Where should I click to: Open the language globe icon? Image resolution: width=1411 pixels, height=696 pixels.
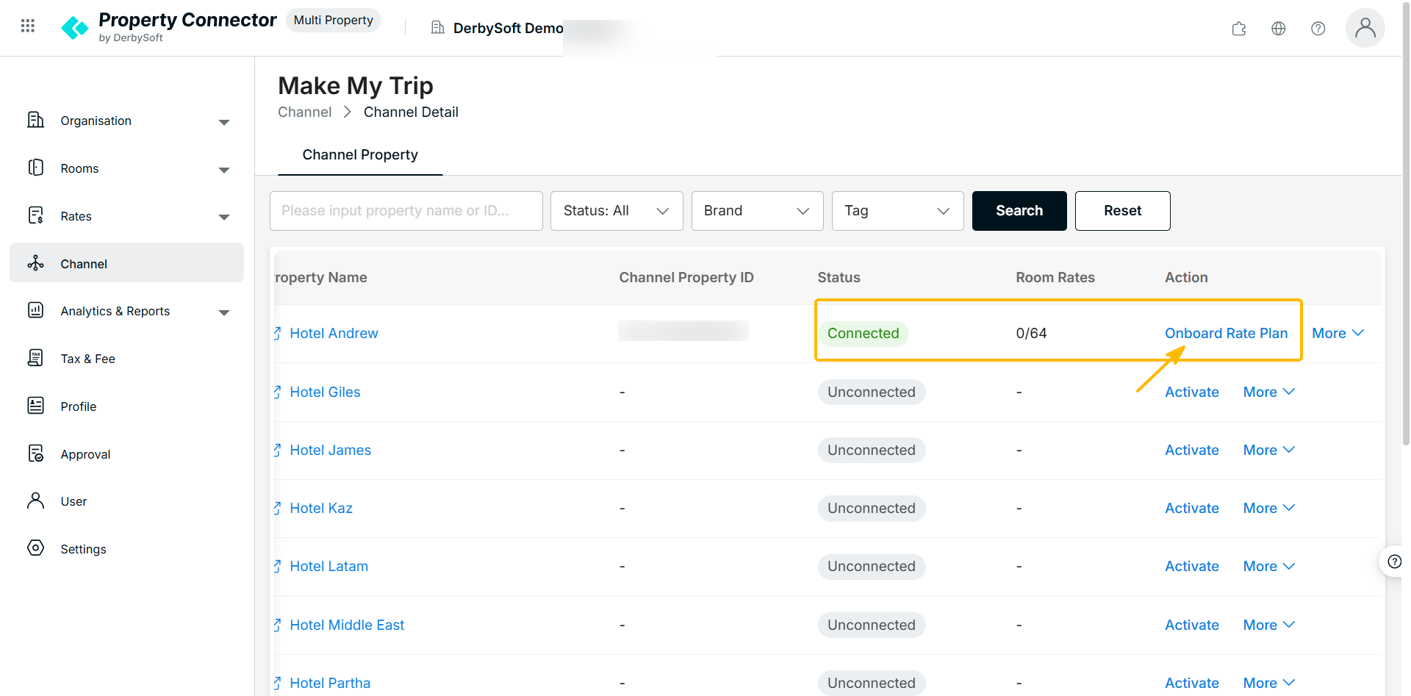point(1279,29)
